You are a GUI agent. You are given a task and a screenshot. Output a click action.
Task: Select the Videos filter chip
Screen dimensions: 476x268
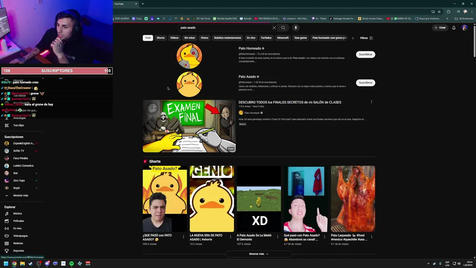(x=174, y=38)
